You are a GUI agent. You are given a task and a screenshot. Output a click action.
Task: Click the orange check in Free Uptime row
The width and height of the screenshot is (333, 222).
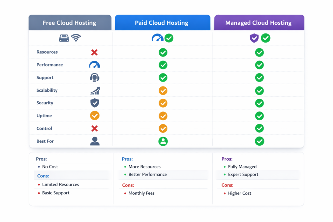coord(95,116)
